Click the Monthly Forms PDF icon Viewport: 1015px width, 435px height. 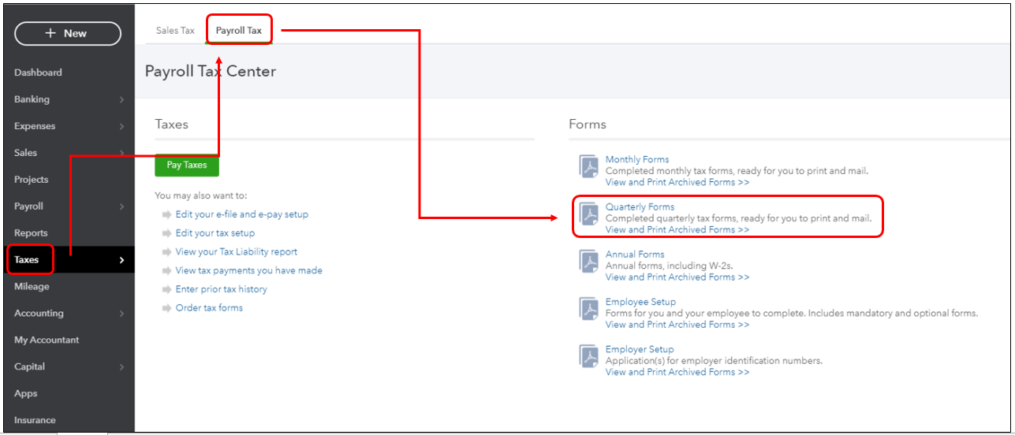tap(590, 167)
